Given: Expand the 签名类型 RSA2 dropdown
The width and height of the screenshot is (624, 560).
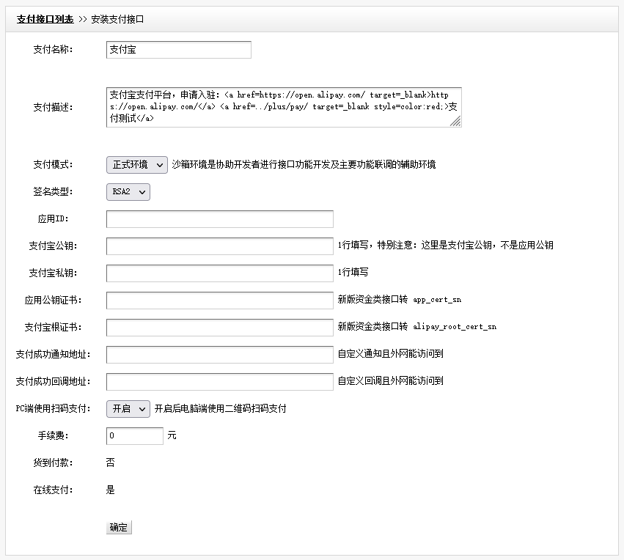Looking at the screenshot, I should coord(128,192).
